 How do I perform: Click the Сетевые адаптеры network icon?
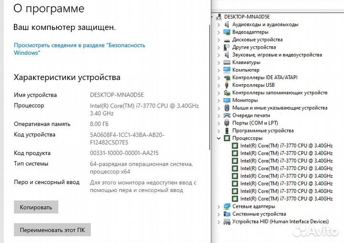tap(227, 206)
